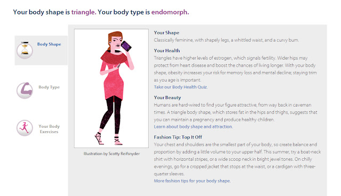Click the woman illustration thumbnail
341x196 pixels.
[111, 88]
